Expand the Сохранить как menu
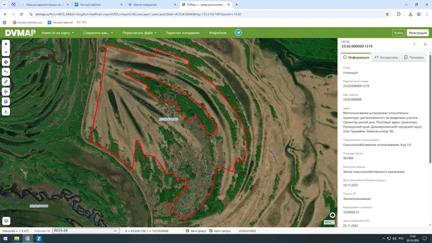Image resolution: width=432 pixels, height=243 pixels. click(x=98, y=33)
